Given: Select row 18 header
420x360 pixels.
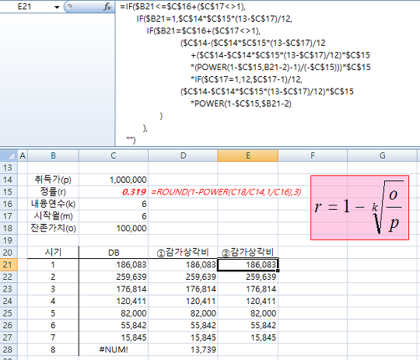Looking at the screenshot, I should coord(9,229).
